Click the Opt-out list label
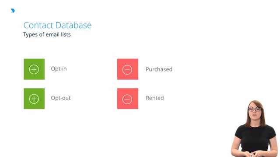280x157 pixels. coord(61,98)
